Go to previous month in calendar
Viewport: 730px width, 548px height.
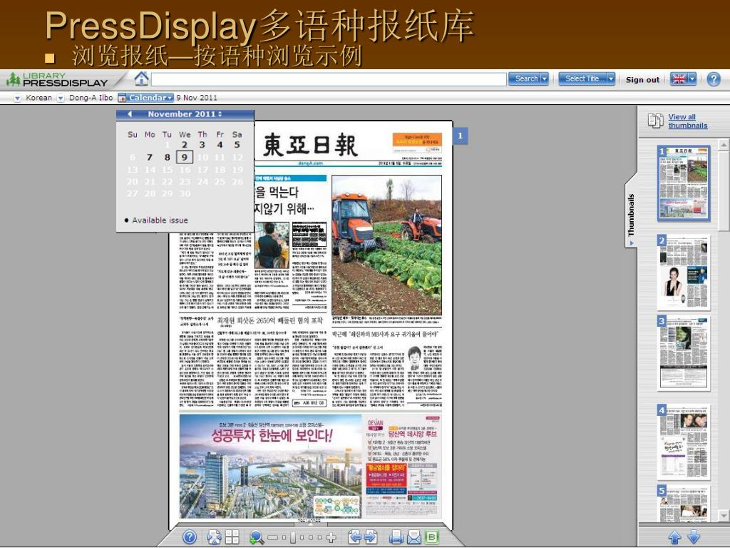[130, 113]
